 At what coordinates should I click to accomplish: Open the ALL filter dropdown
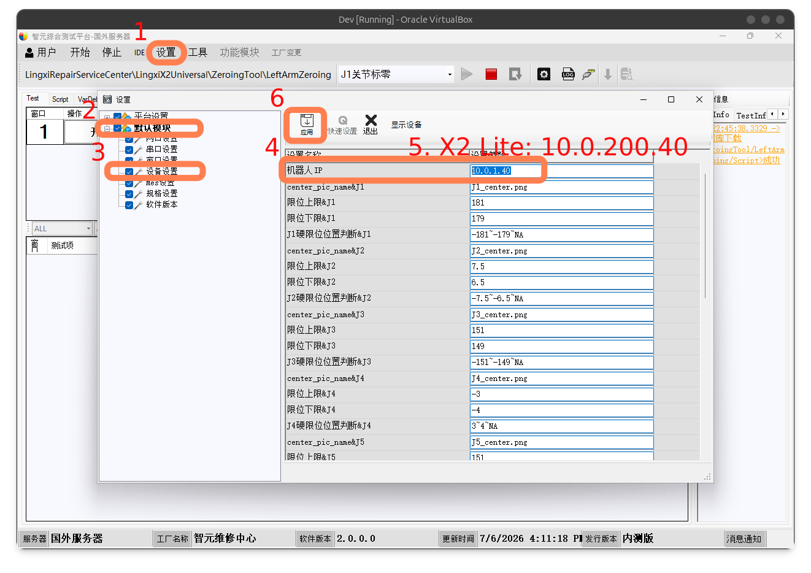(x=88, y=229)
